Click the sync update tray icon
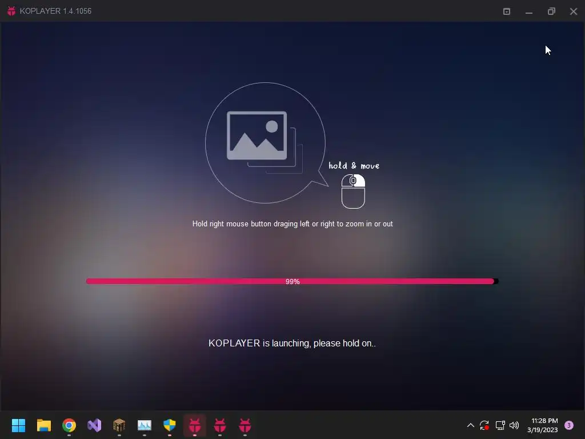Screen dimensions: 585x439 pos(484,425)
